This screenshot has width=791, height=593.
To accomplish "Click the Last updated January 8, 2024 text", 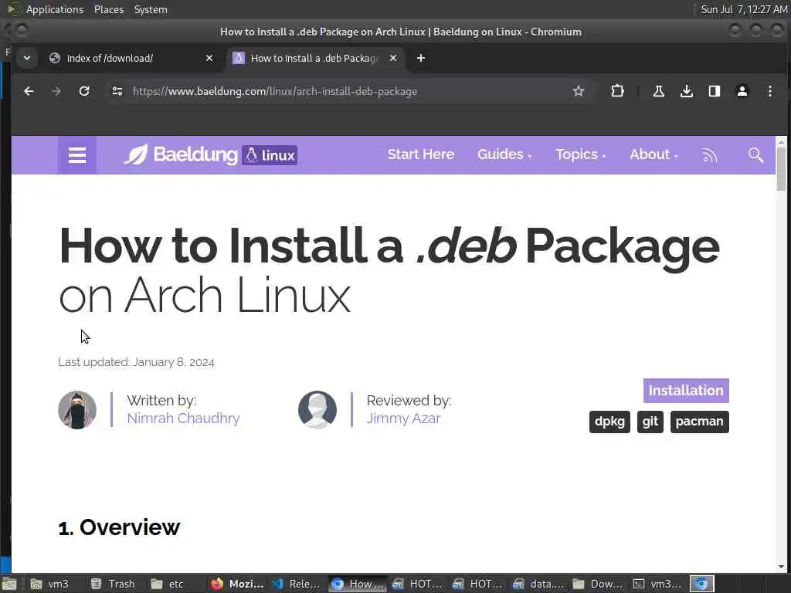I will click(x=136, y=362).
